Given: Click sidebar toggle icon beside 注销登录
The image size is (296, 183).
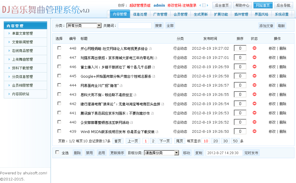Looking at the screenshot, I should (204, 5).
